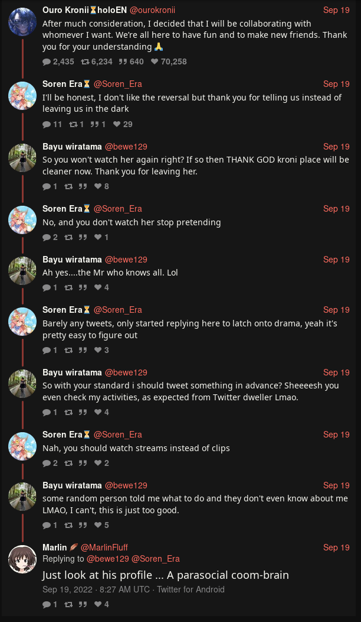Click heart icon showing 8 likes
The width and height of the screenshot is (361, 622).
point(98,186)
